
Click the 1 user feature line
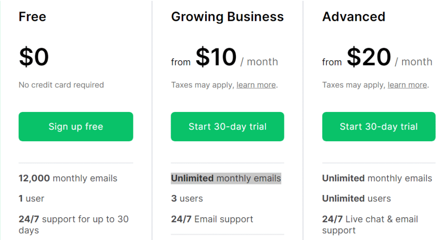tap(31, 198)
